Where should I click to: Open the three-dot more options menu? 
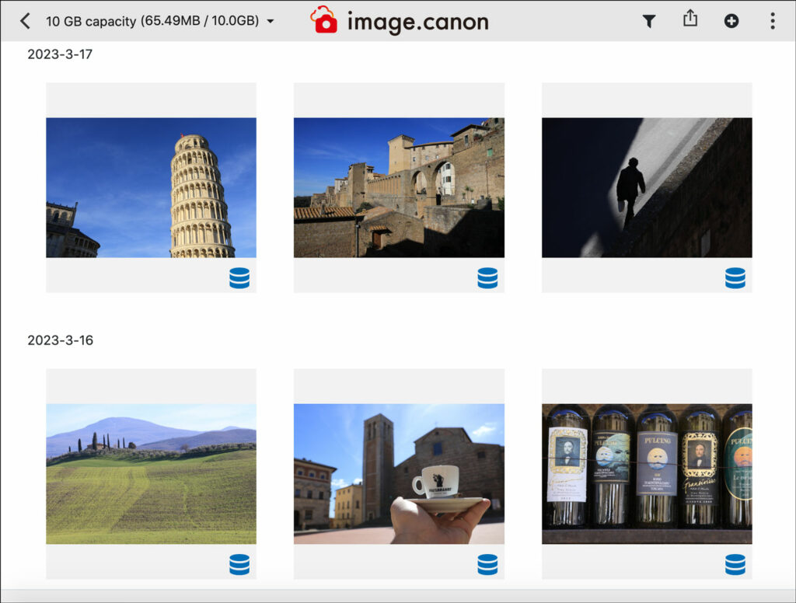click(x=772, y=21)
